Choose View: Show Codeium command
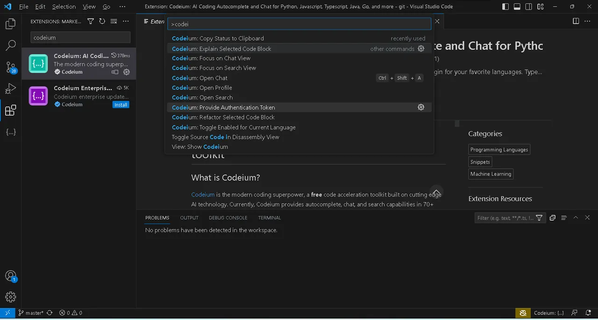The height and width of the screenshot is (320, 598). pyautogui.click(x=299, y=147)
